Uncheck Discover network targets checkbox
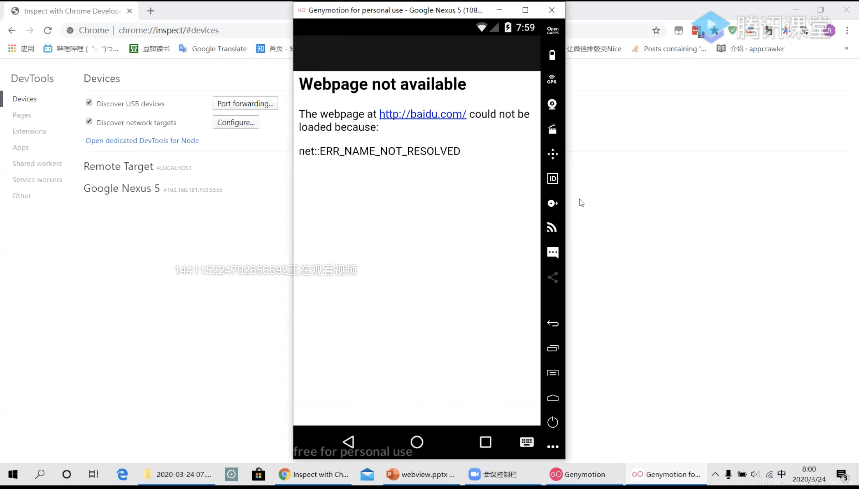This screenshot has width=859, height=489. click(89, 122)
